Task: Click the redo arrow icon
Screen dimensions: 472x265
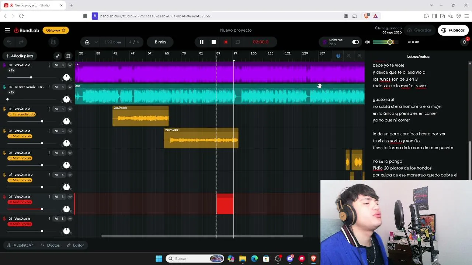Action: [21, 42]
